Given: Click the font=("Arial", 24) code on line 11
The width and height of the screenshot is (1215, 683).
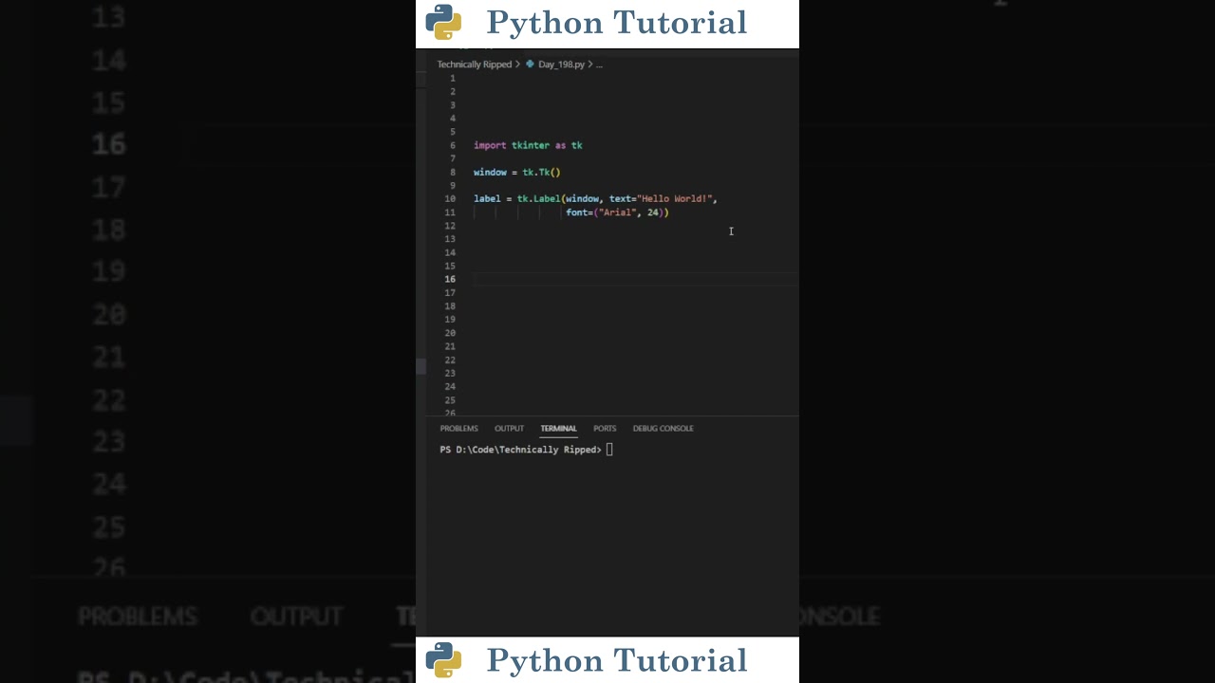Looking at the screenshot, I should [617, 212].
